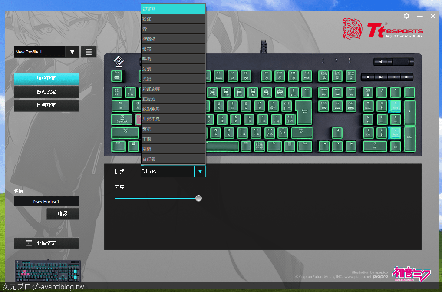Screen dimensions: 442x292
Task: Click the small keyboard preview thumbnail
Action: click(48, 270)
